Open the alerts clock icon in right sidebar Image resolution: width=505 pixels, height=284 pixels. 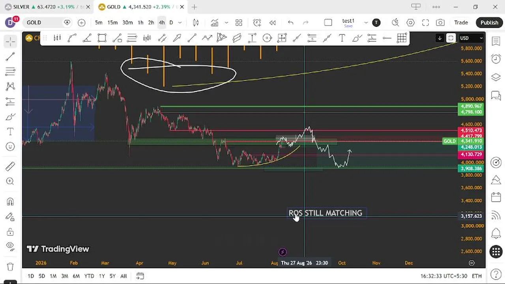[x=496, y=59]
